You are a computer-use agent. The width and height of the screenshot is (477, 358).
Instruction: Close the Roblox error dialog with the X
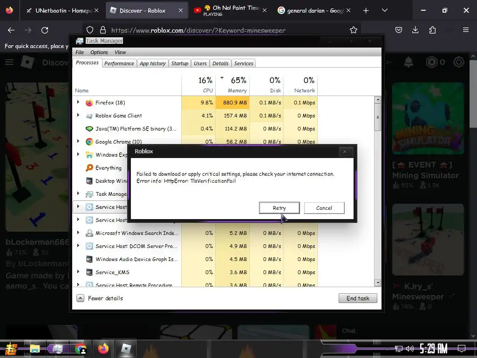345,151
